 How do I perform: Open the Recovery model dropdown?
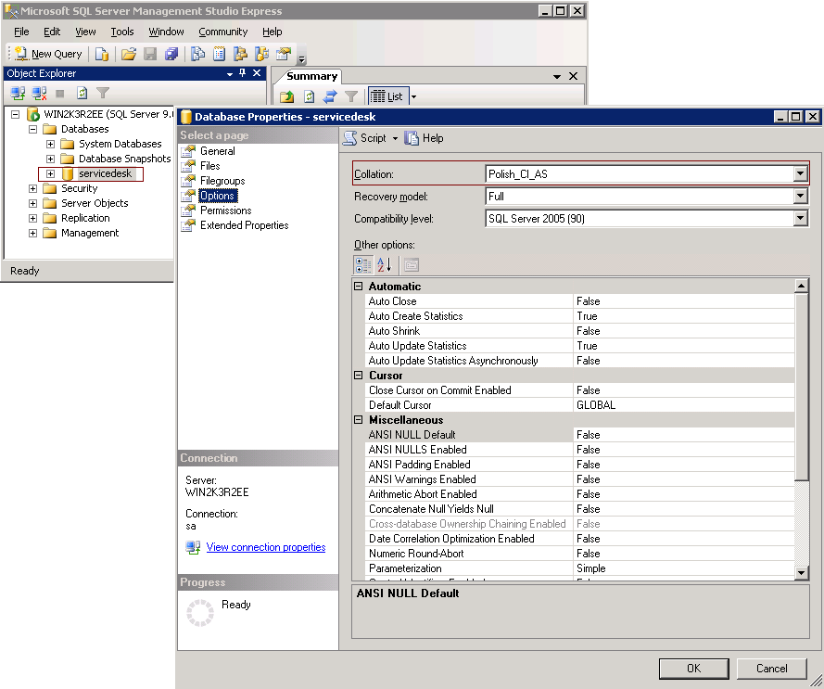[x=800, y=197]
